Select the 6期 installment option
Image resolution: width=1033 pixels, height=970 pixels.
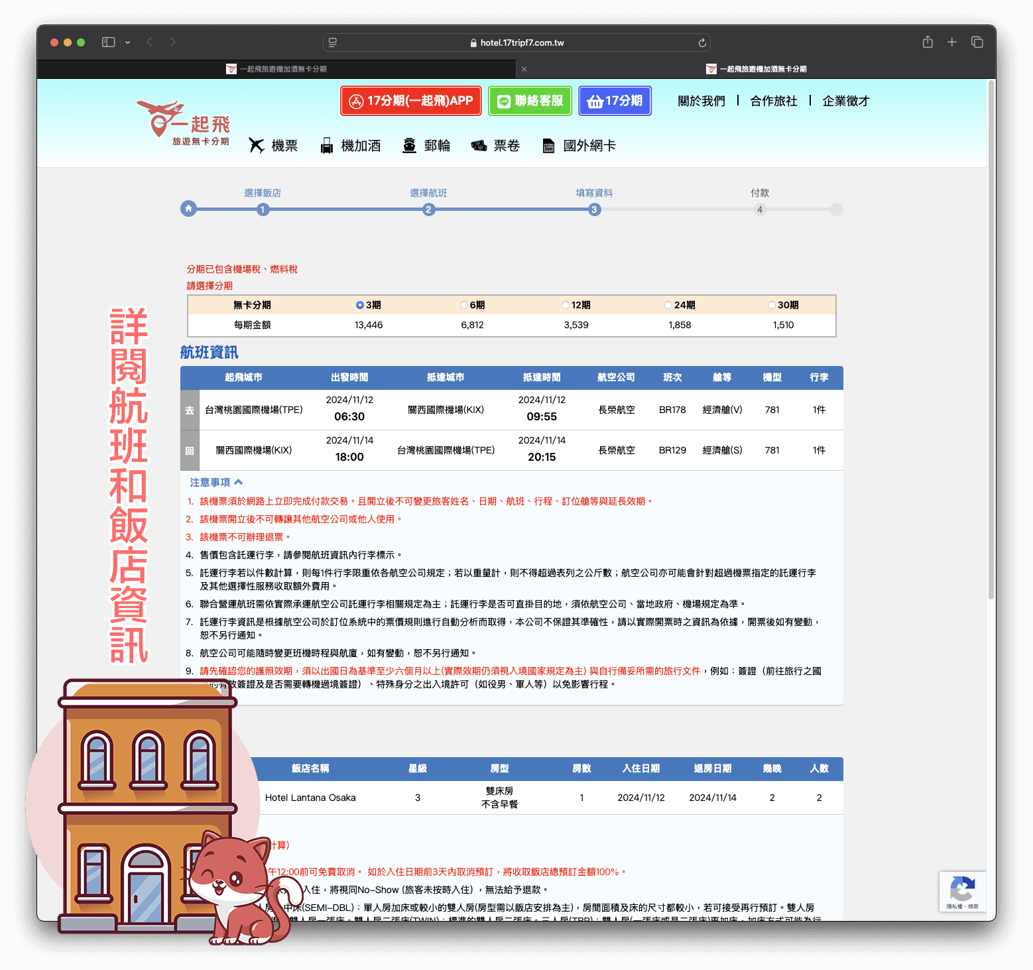464,305
